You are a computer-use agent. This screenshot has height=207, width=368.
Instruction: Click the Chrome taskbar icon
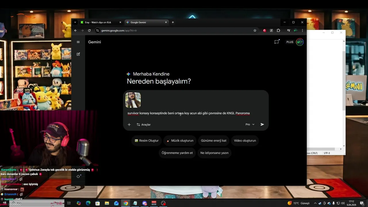126,203
